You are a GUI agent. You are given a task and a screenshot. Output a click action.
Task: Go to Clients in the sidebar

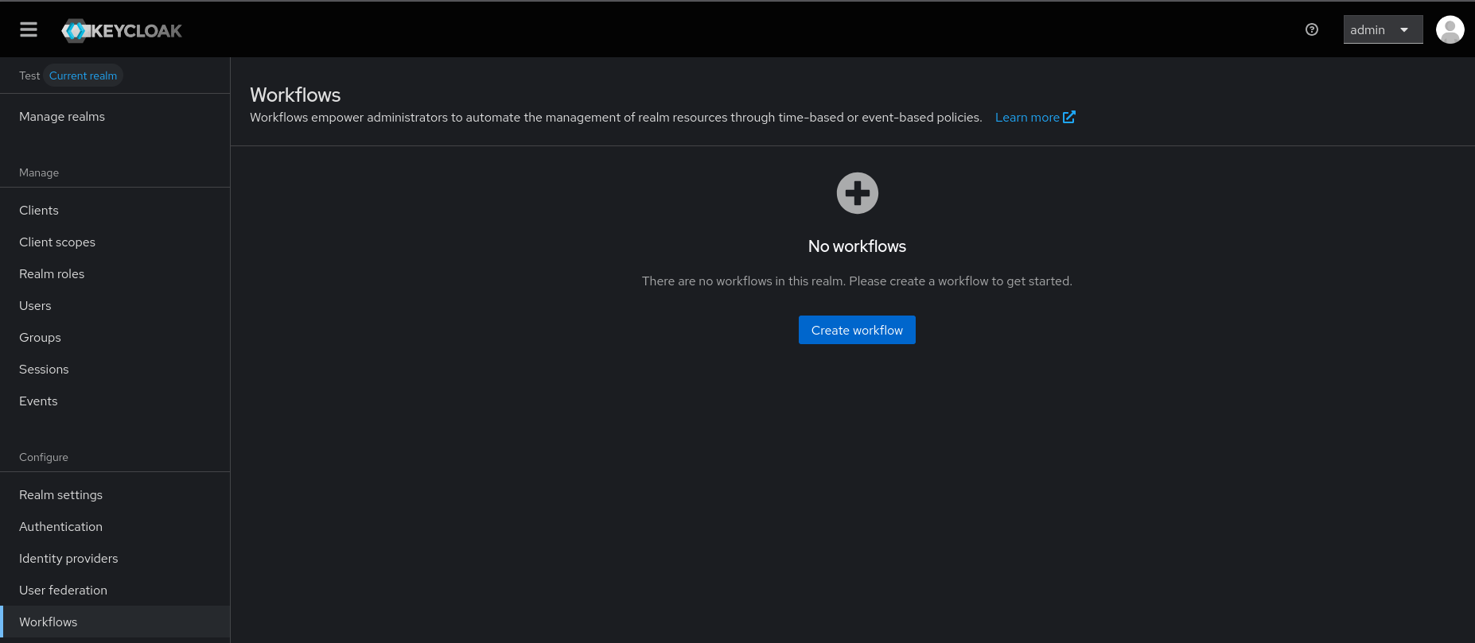click(x=39, y=210)
